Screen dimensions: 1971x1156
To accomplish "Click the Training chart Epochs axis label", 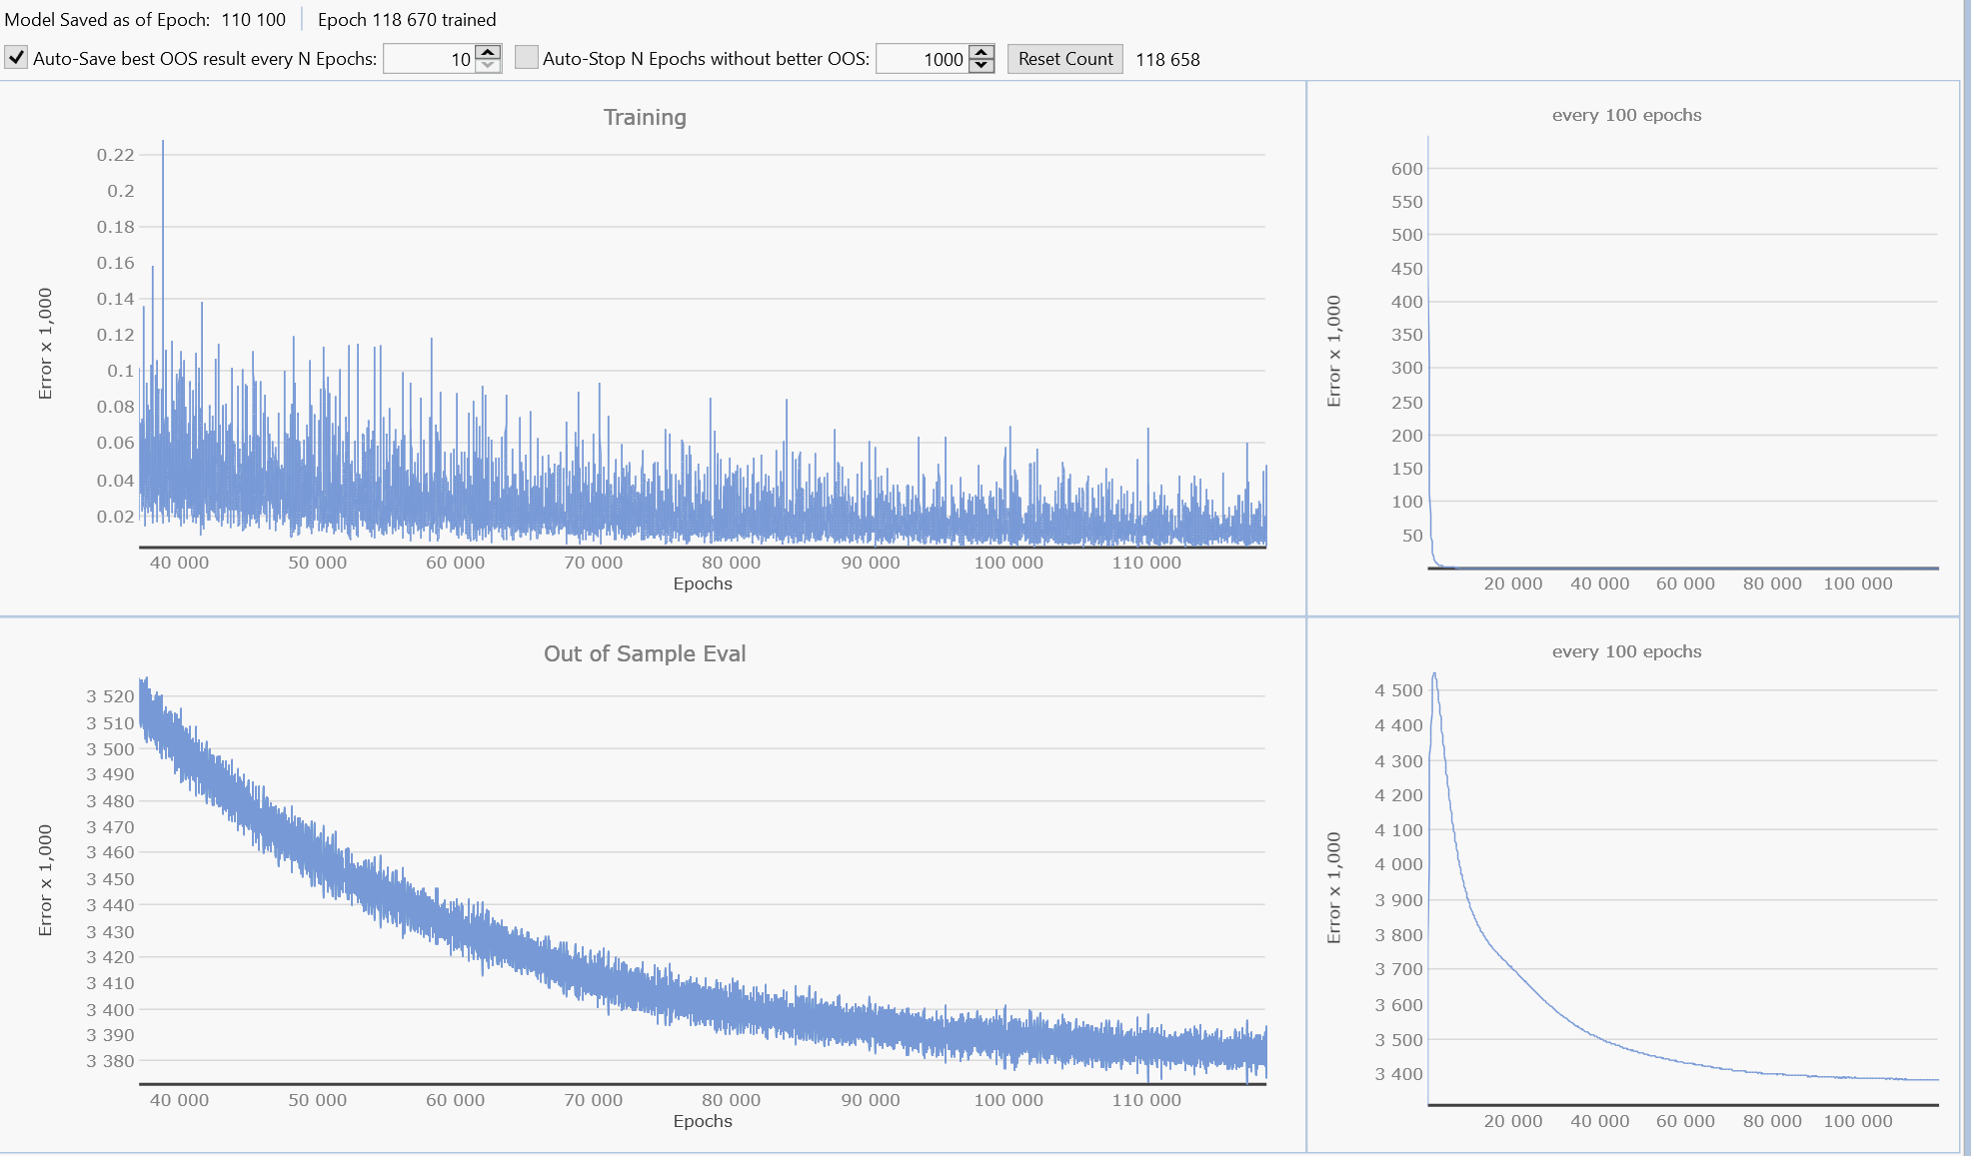I will tap(703, 583).
